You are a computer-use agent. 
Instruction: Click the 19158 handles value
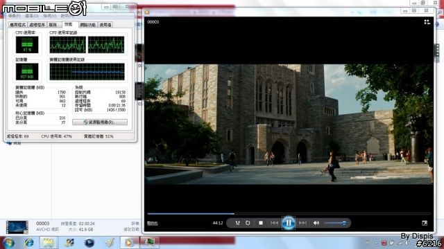pos(120,92)
